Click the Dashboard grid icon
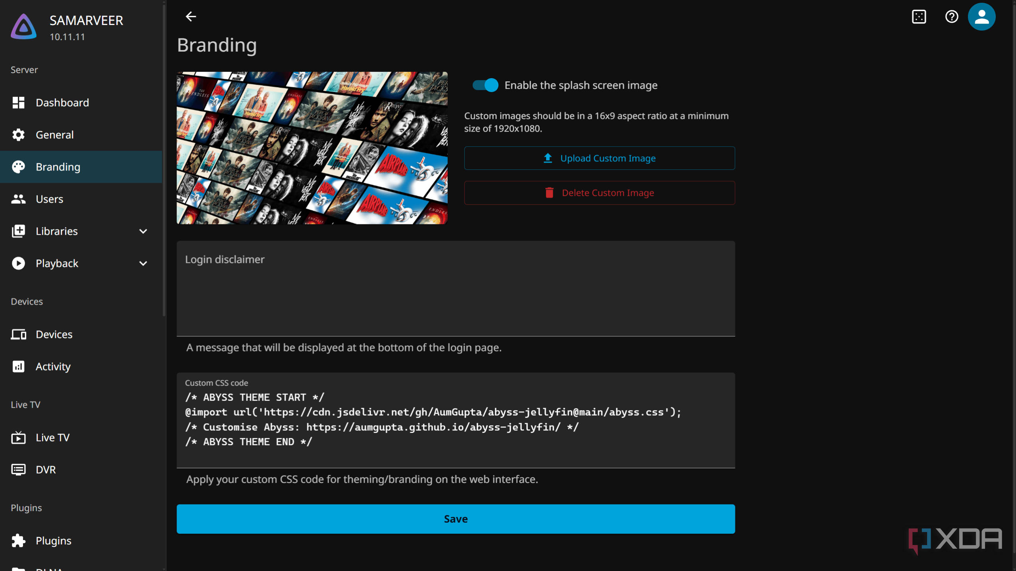 [18, 103]
